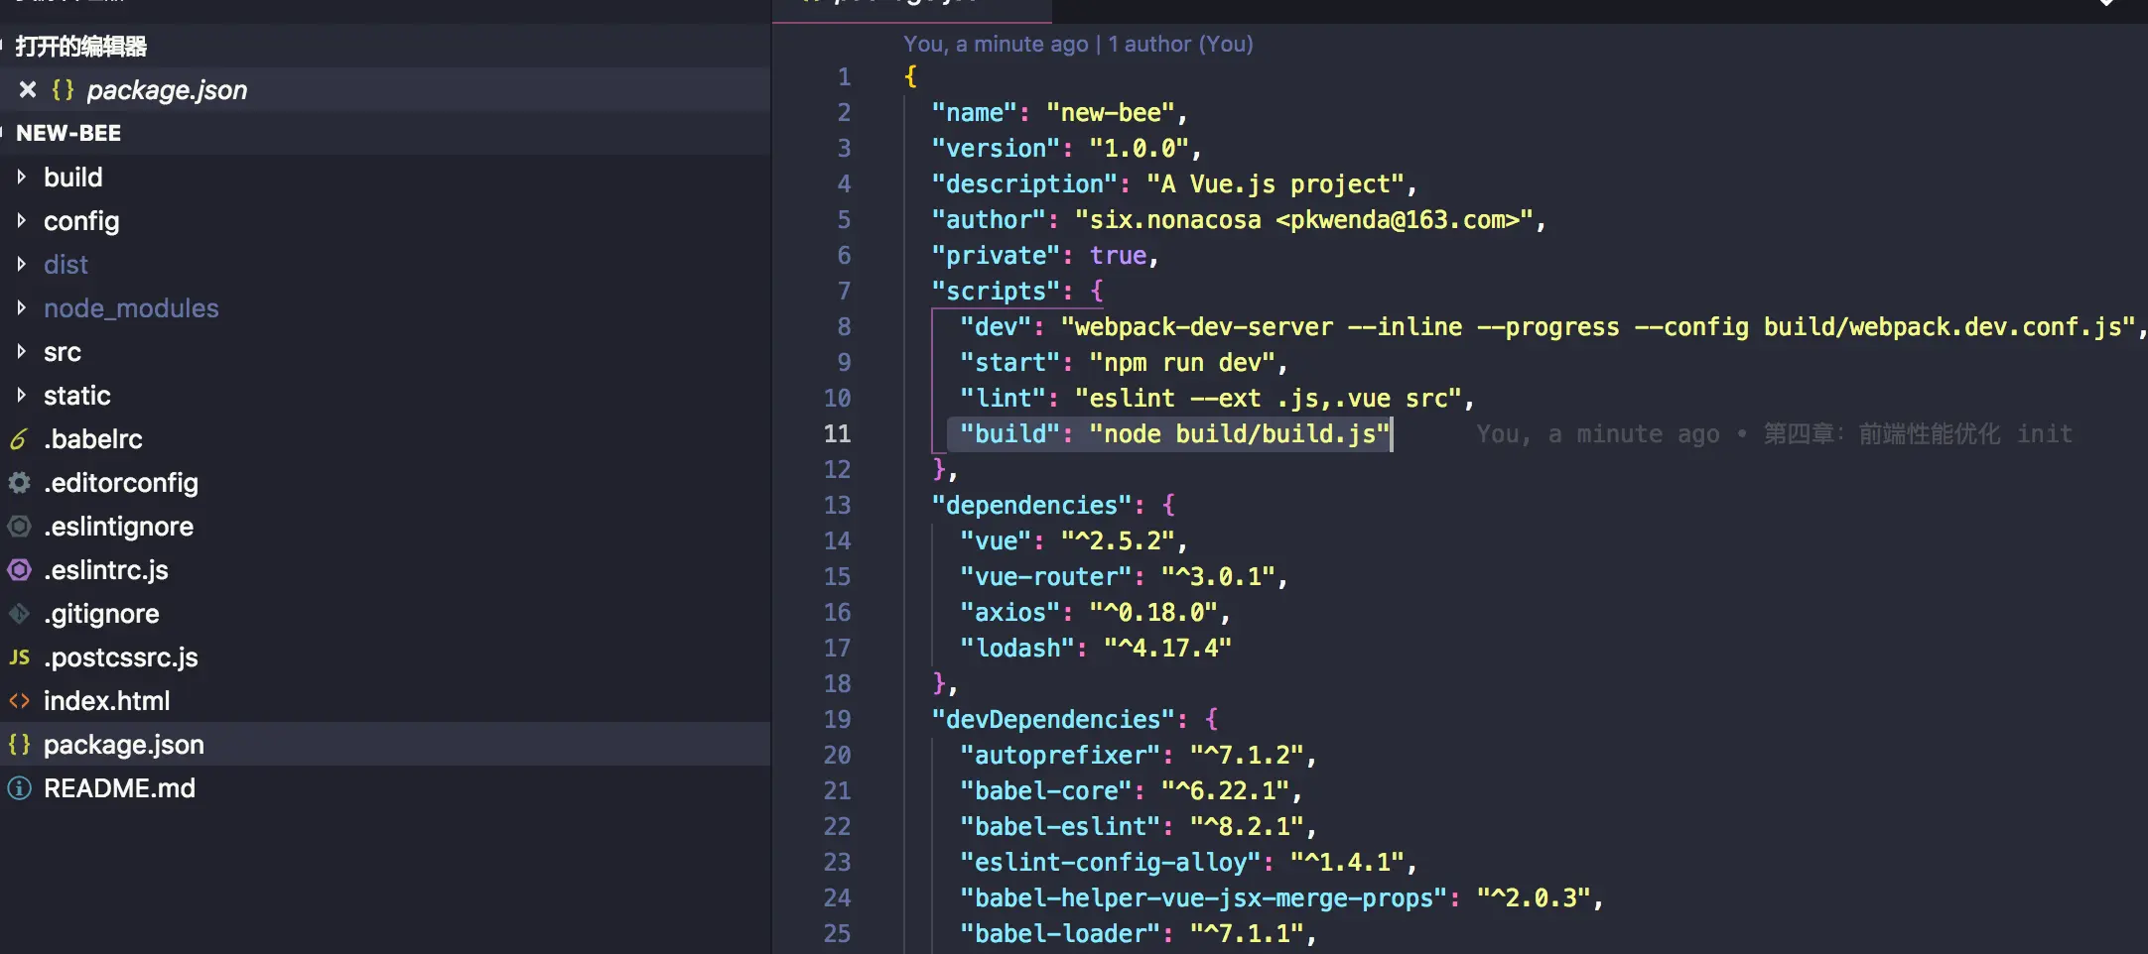2148x954 pixels.
Task: Click the "new-bee" name value
Action: coord(1111,112)
